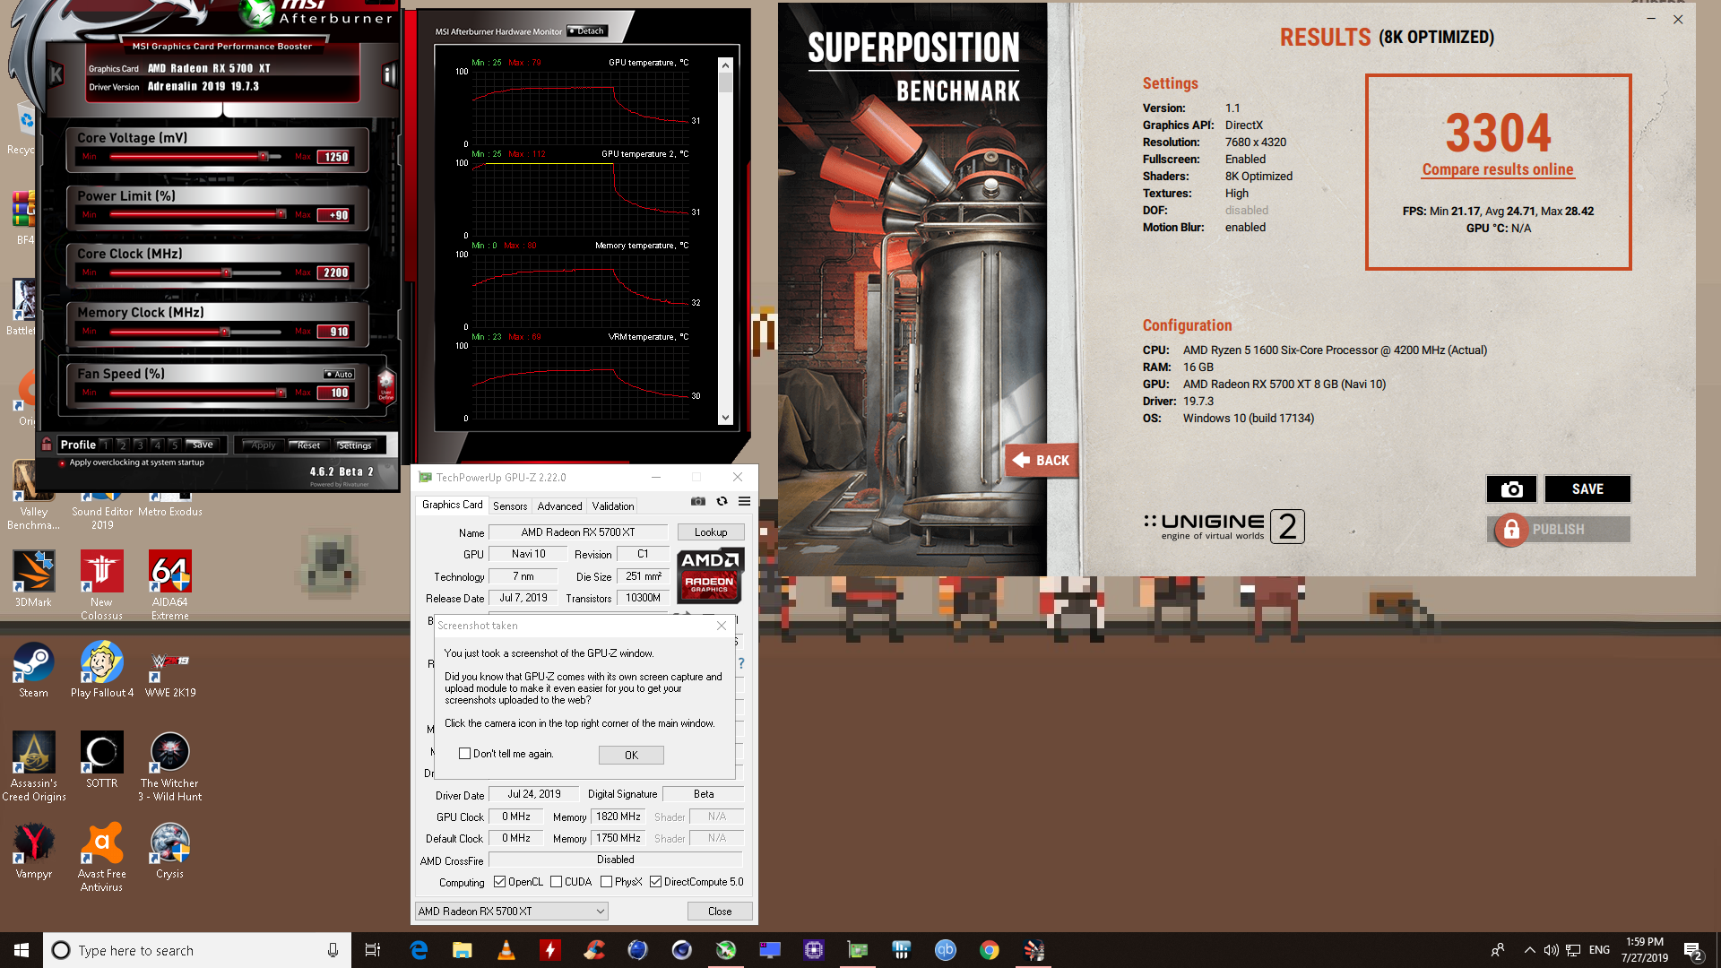Open The Witcher 3 shortcut
This screenshot has width=1721, height=968.
tap(170, 766)
